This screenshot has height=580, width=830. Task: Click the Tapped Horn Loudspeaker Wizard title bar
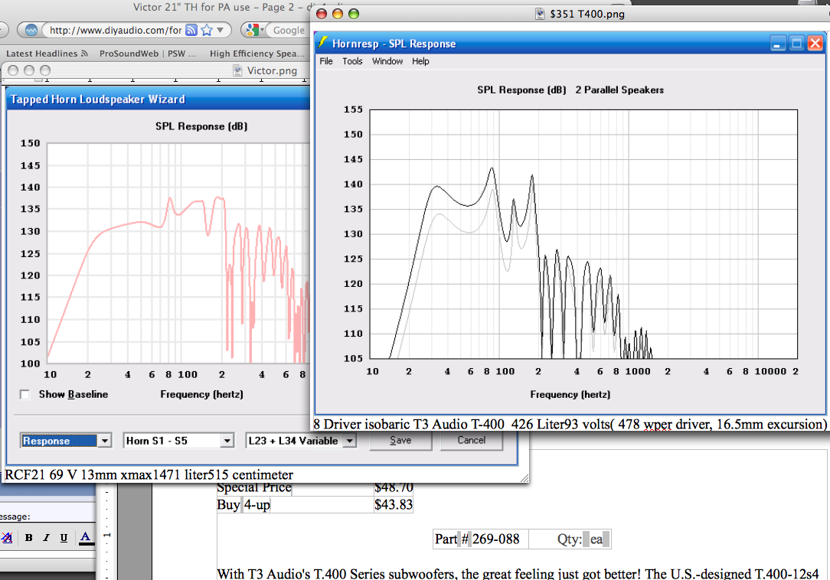tap(158, 99)
